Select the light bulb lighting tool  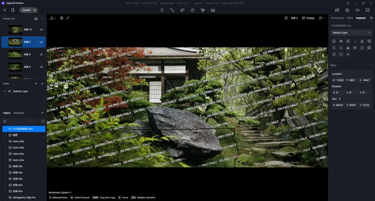(162, 10)
